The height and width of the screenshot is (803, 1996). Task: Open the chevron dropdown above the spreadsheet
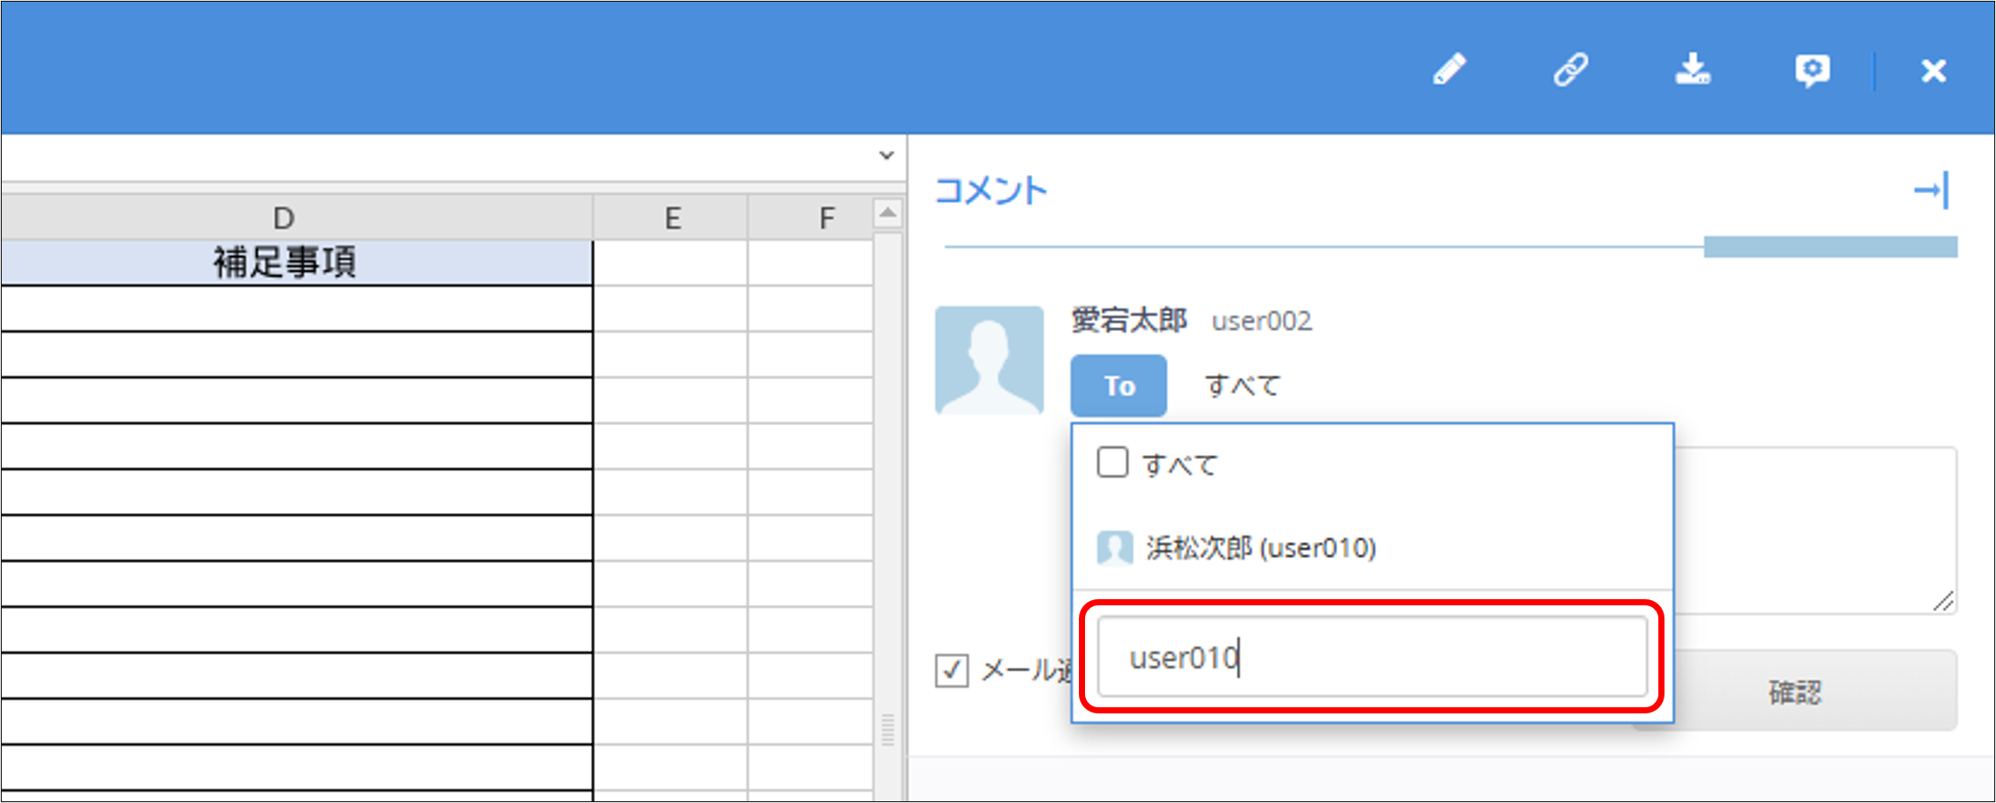[x=885, y=155]
